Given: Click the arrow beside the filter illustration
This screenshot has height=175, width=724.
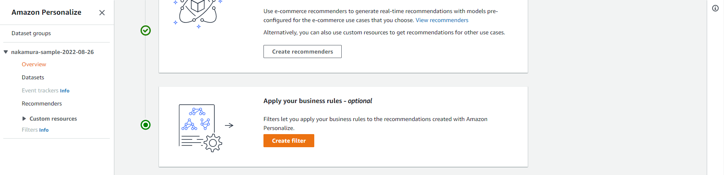Looking at the screenshot, I should (229, 126).
